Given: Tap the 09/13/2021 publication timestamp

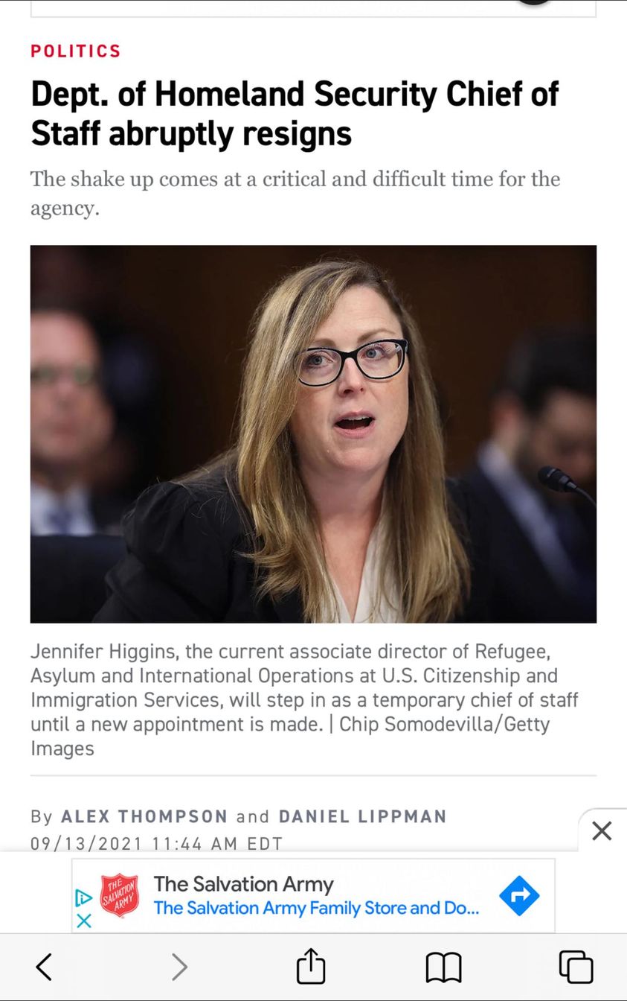Looking at the screenshot, I should (157, 844).
